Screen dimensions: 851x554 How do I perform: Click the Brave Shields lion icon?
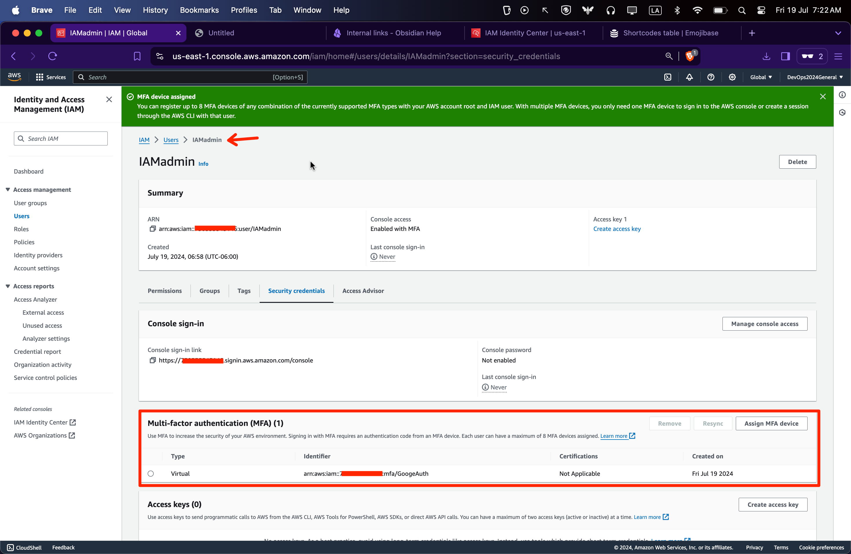(x=689, y=56)
